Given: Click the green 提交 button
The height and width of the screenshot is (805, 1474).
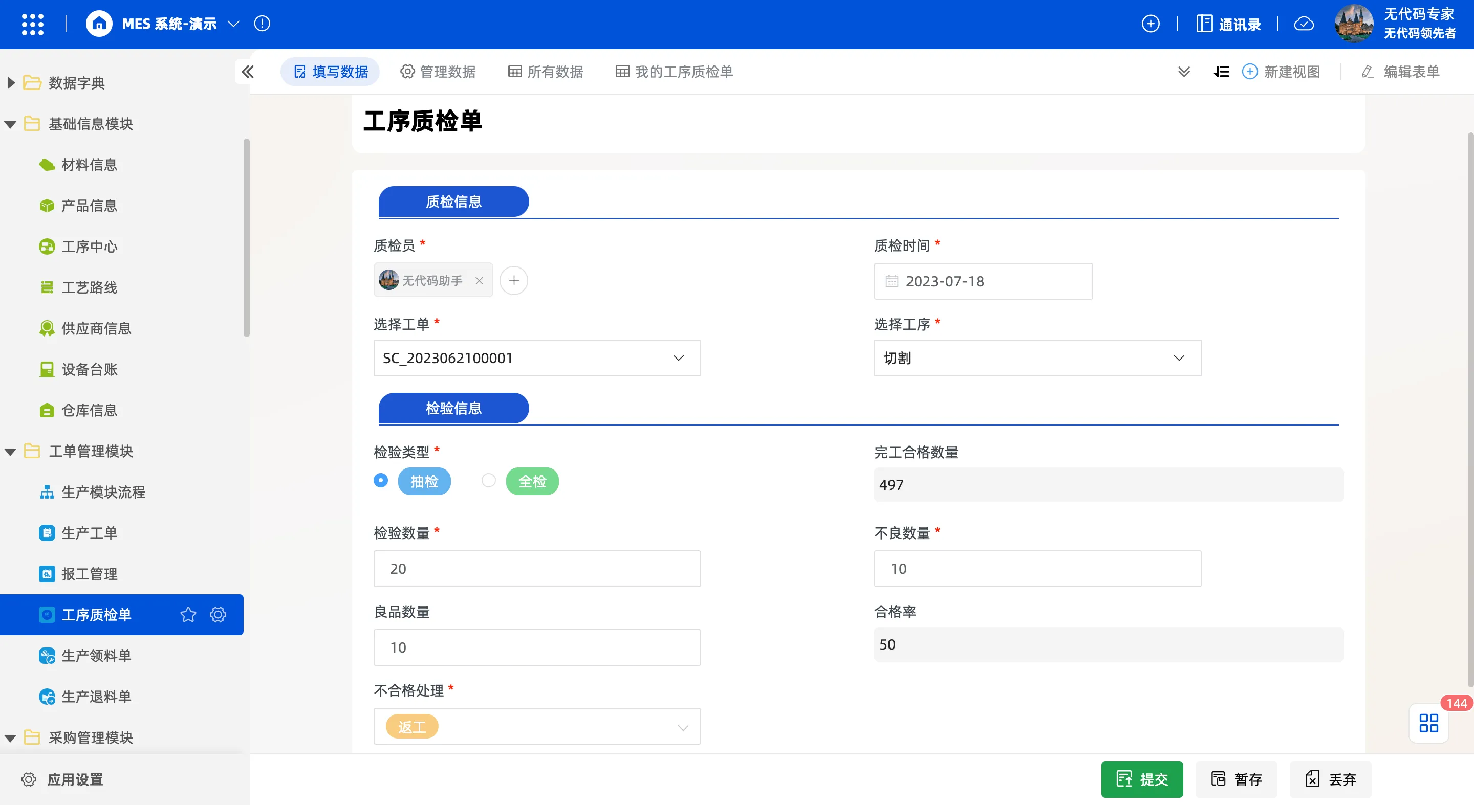Looking at the screenshot, I should click(1141, 779).
